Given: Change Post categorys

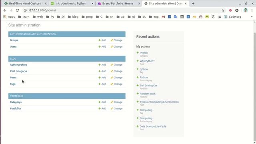Looking at the screenshot, I should coord(116,71).
